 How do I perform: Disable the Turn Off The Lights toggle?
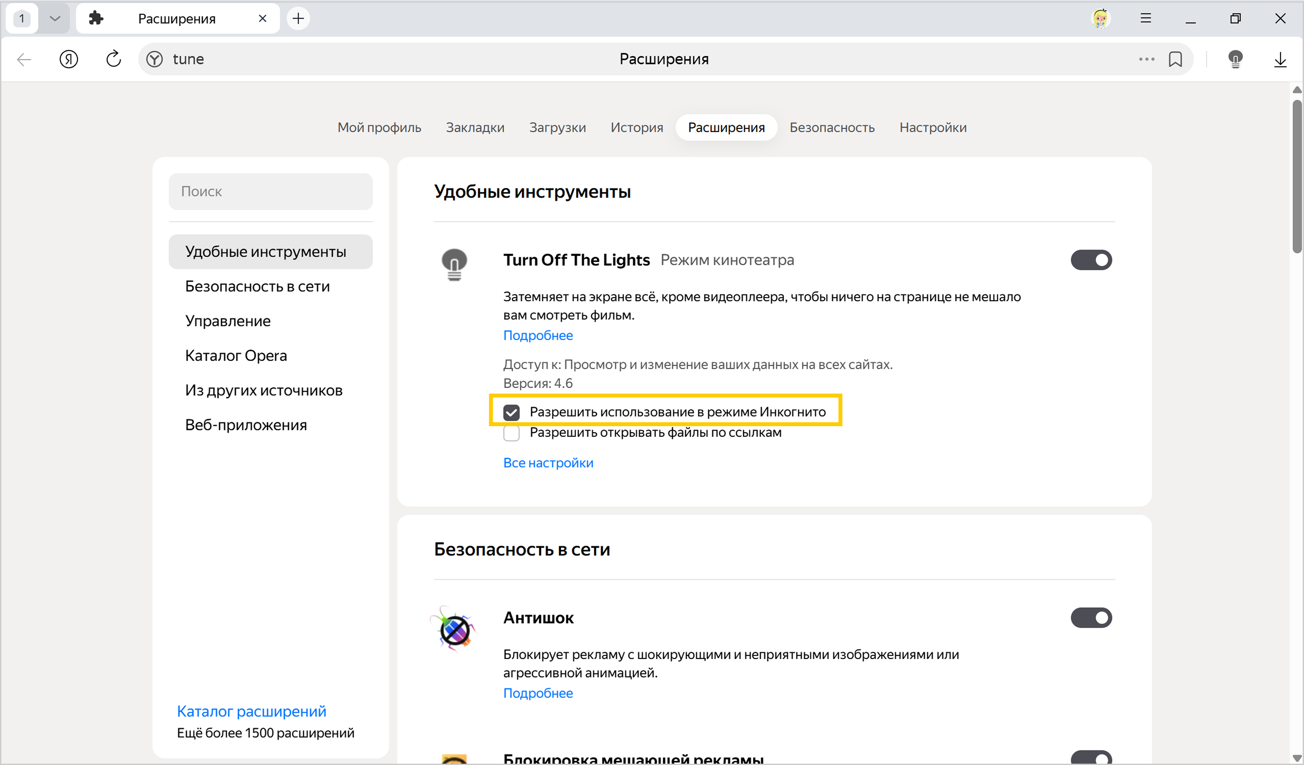click(1091, 260)
